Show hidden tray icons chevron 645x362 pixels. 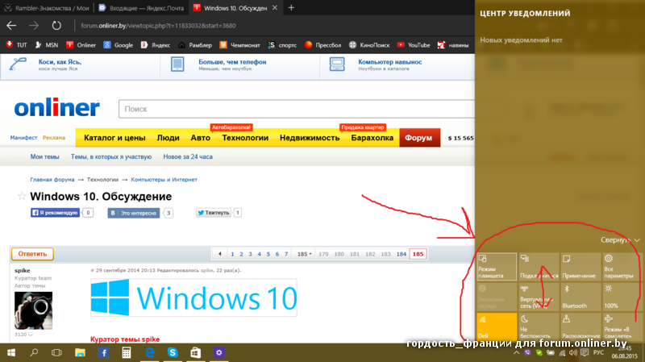(516, 353)
